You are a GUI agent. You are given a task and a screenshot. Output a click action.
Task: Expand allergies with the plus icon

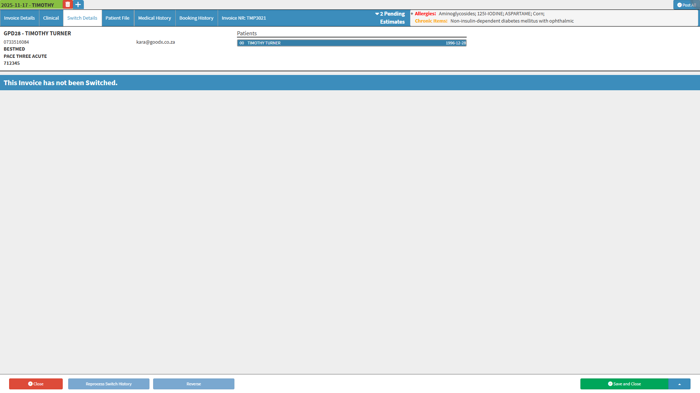(412, 14)
